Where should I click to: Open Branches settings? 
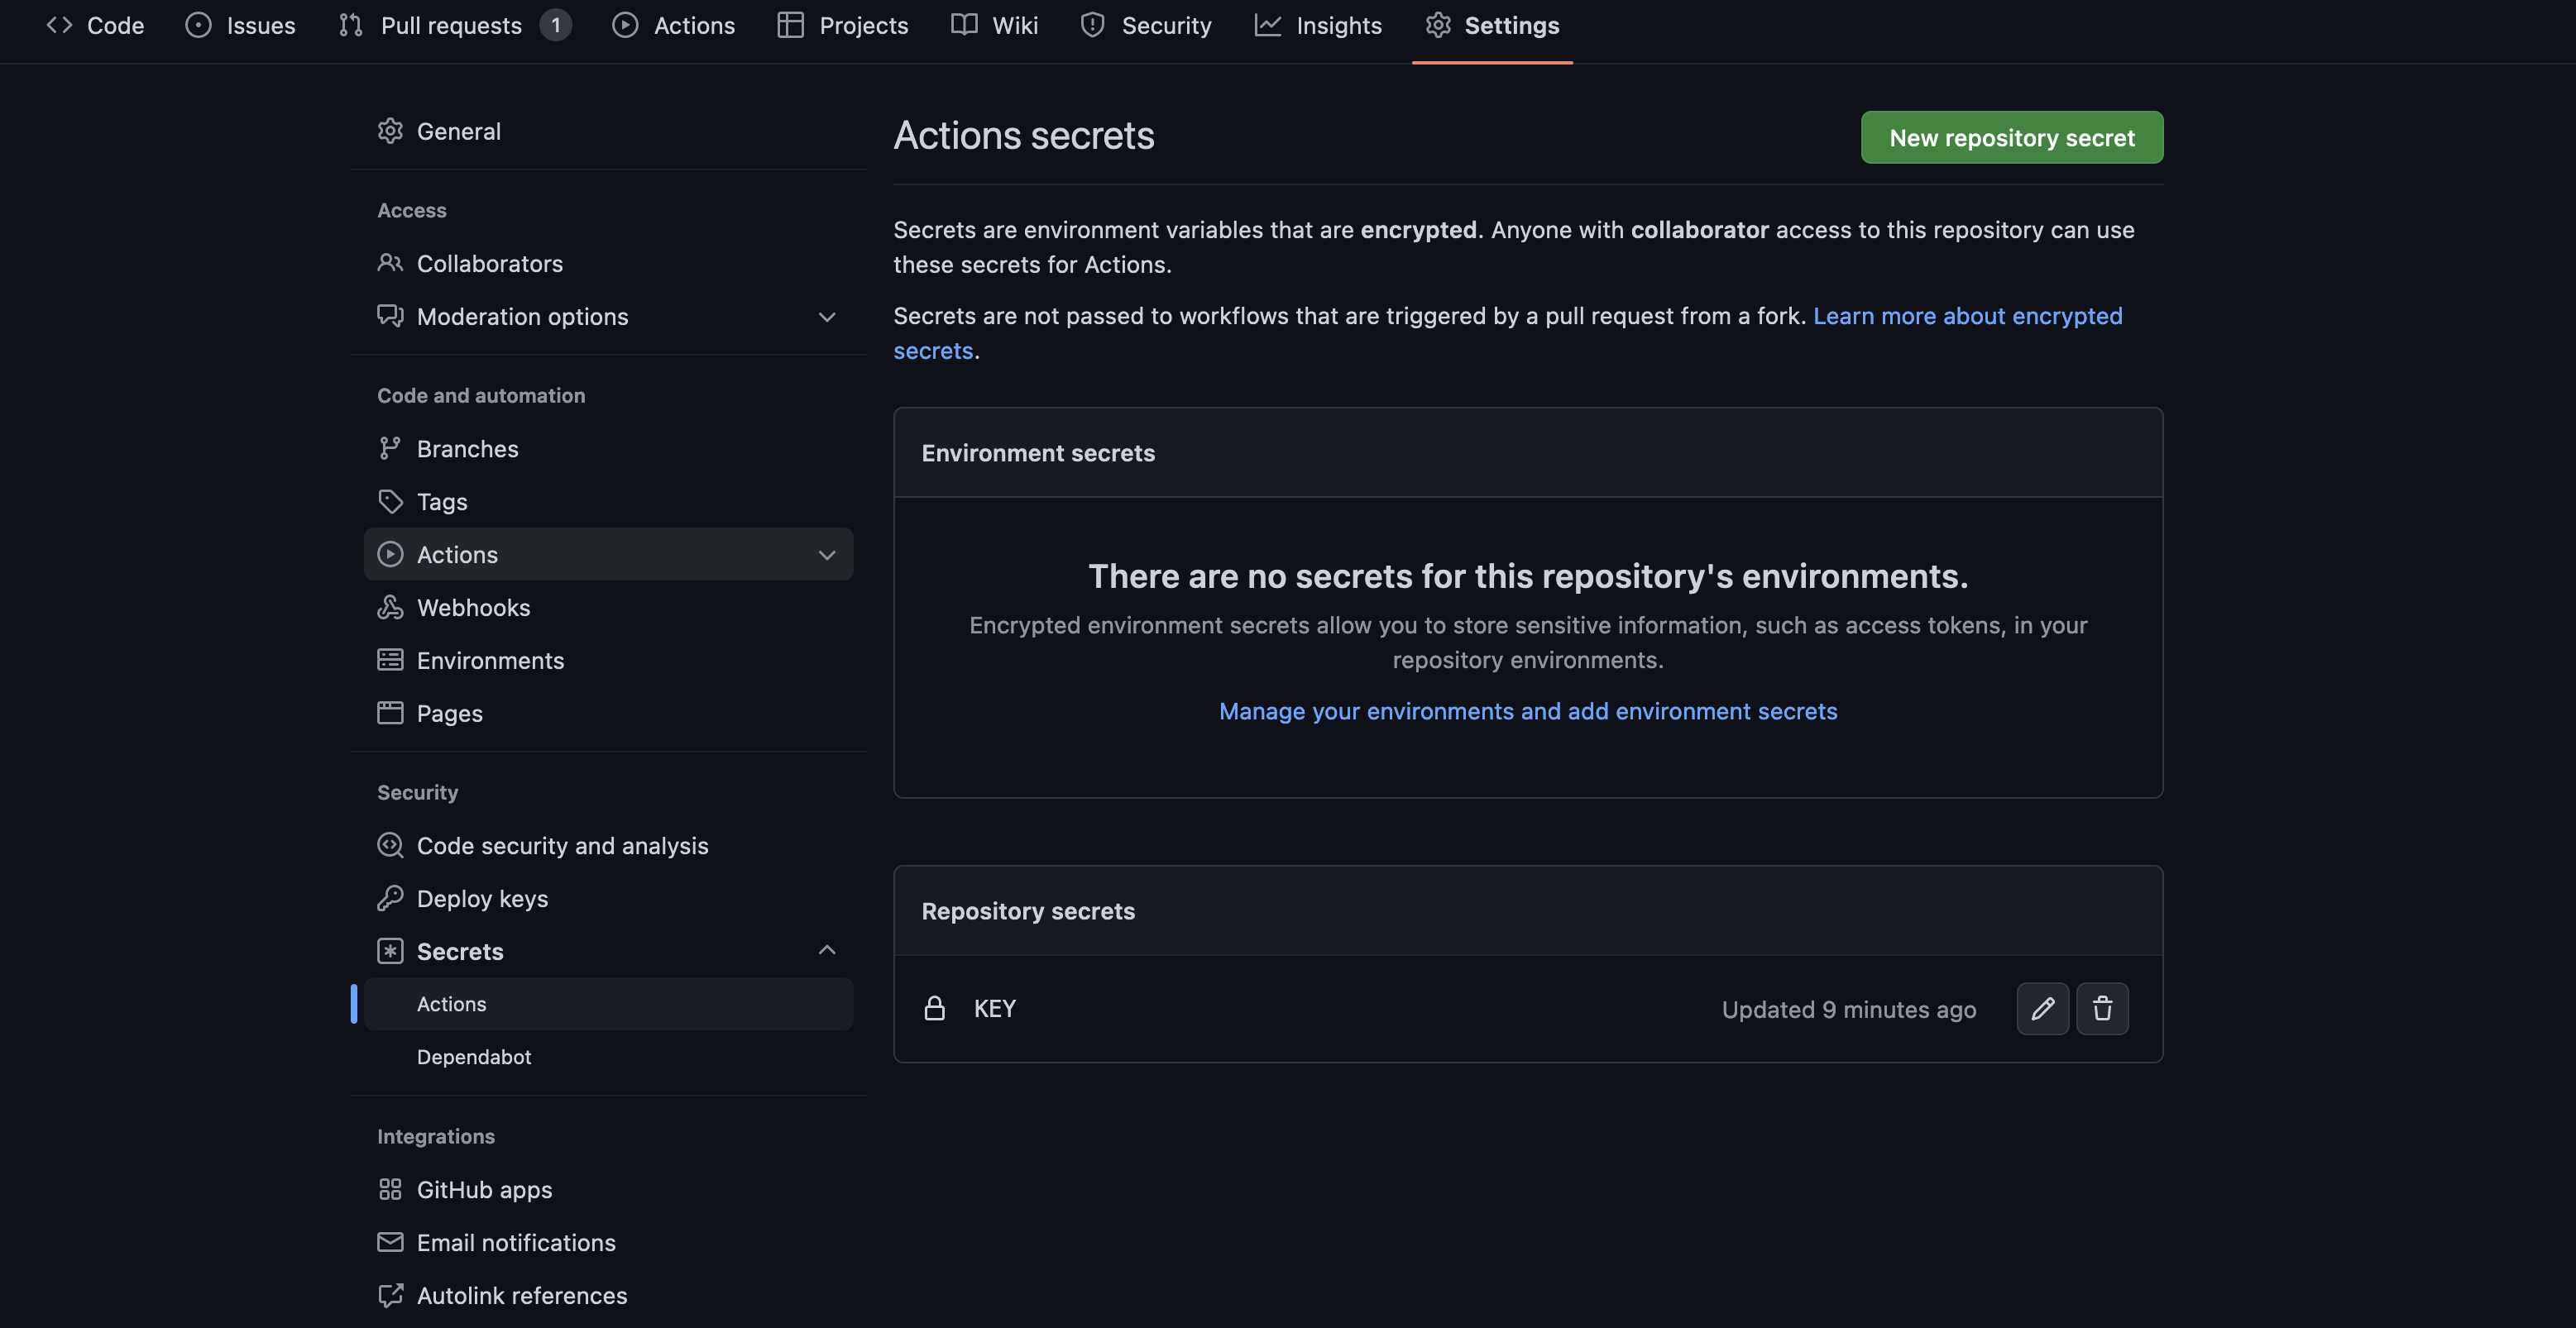click(608, 449)
